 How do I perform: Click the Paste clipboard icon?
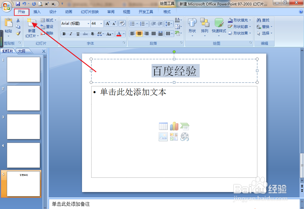click(8, 23)
